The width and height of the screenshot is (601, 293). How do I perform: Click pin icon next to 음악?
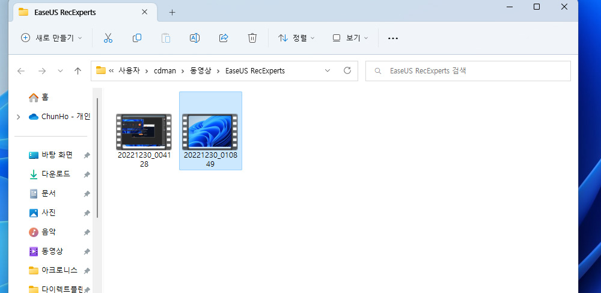click(87, 232)
